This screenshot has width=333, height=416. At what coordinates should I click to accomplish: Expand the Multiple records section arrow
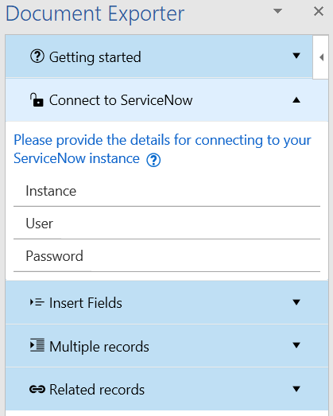coord(296,345)
